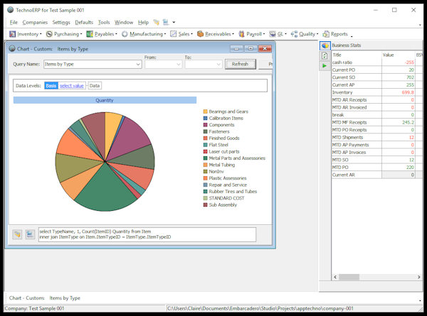Click the select value link

[72, 86]
